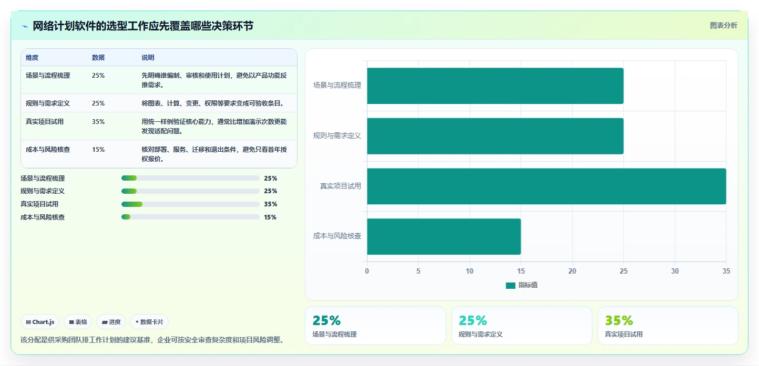Click the 15% value beside 成本与风险核查 progress
The image size is (759, 366).
click(270, 217)
